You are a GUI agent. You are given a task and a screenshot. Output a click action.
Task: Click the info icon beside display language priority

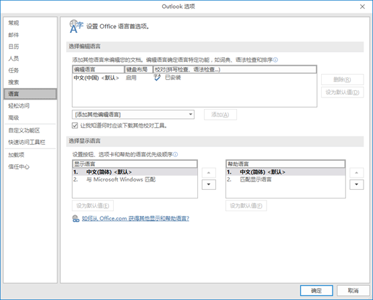tap(175, 155)
